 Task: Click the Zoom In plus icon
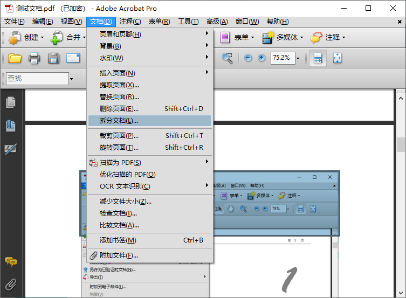click(262, 58)
